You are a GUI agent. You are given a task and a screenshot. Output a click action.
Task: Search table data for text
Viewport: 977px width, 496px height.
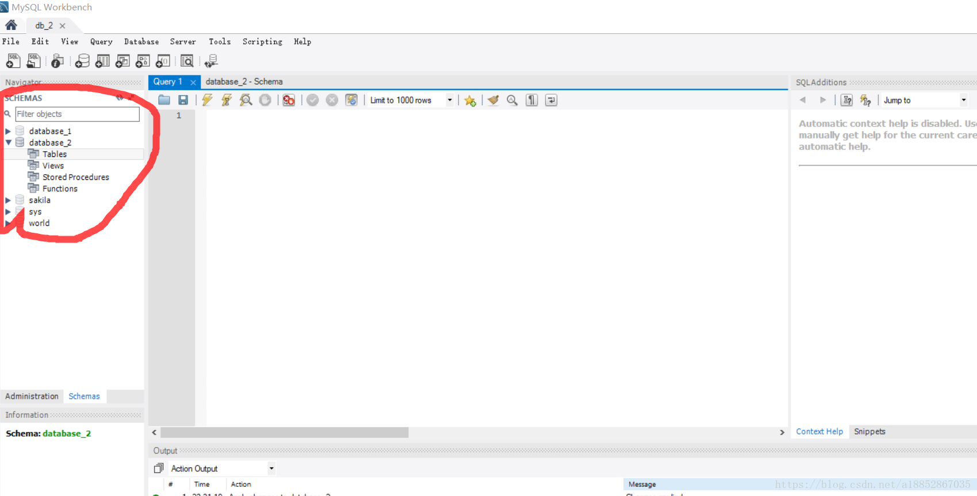point(187,60)
